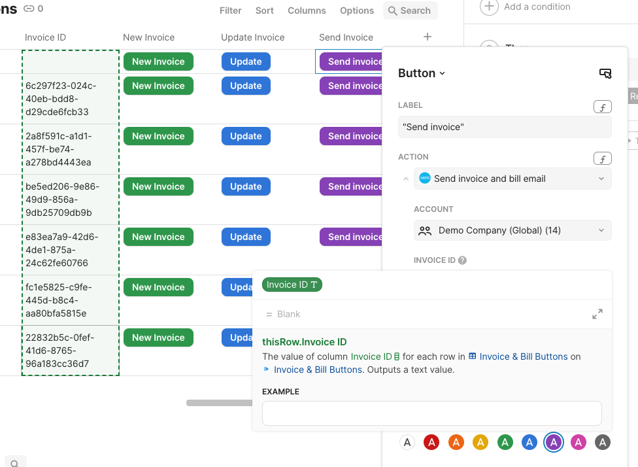Open the Send invoice and bill email dropdown
Image resolution: width=638 pixels, height=467 pixels.
(x=512, y=179)
